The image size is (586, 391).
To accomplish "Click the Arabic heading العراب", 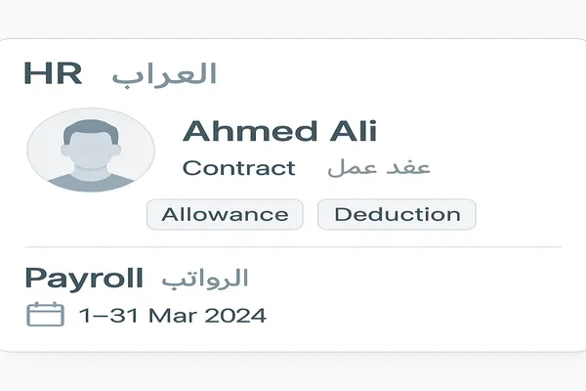I will click(163, 74).
